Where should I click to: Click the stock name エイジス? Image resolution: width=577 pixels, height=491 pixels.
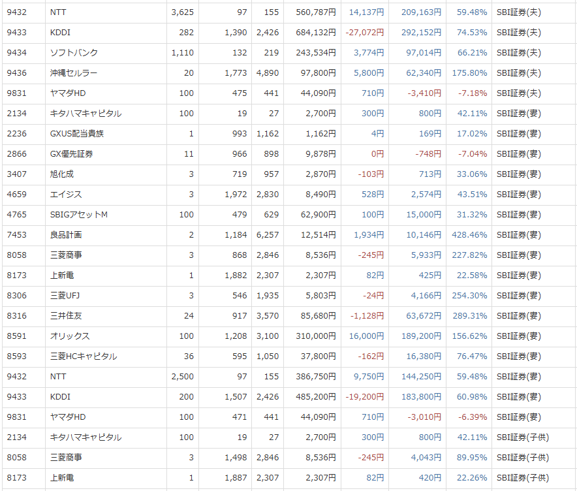66,195
